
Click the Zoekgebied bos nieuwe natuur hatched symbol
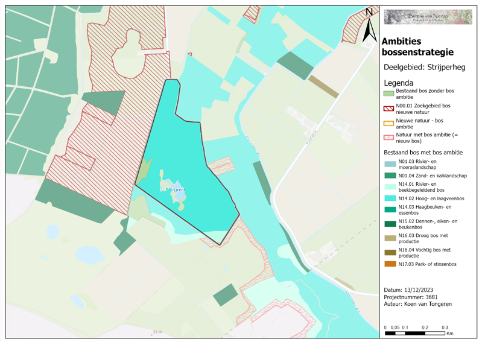(x=388, y=108)
